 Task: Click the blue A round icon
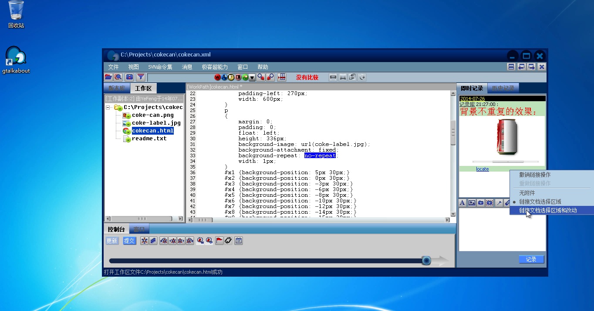pos(224,77)
